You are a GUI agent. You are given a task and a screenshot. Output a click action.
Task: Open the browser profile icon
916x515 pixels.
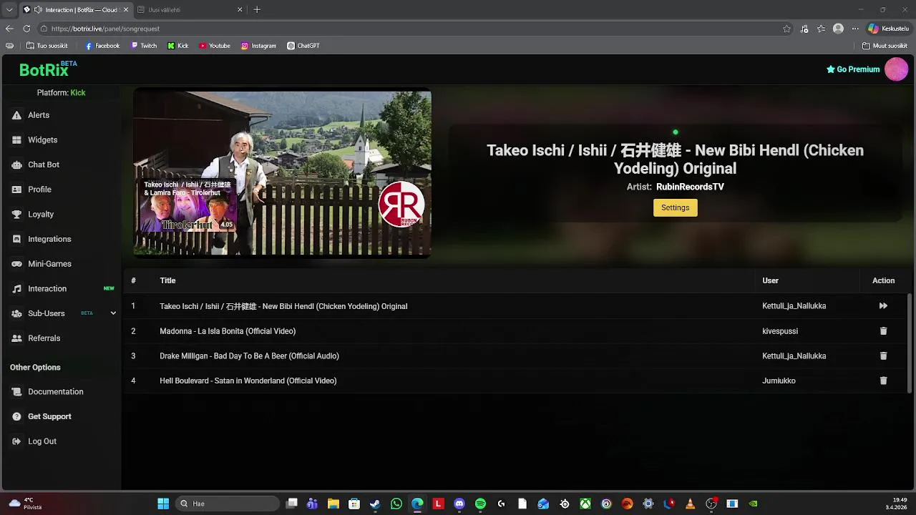[x=838, y=29]
